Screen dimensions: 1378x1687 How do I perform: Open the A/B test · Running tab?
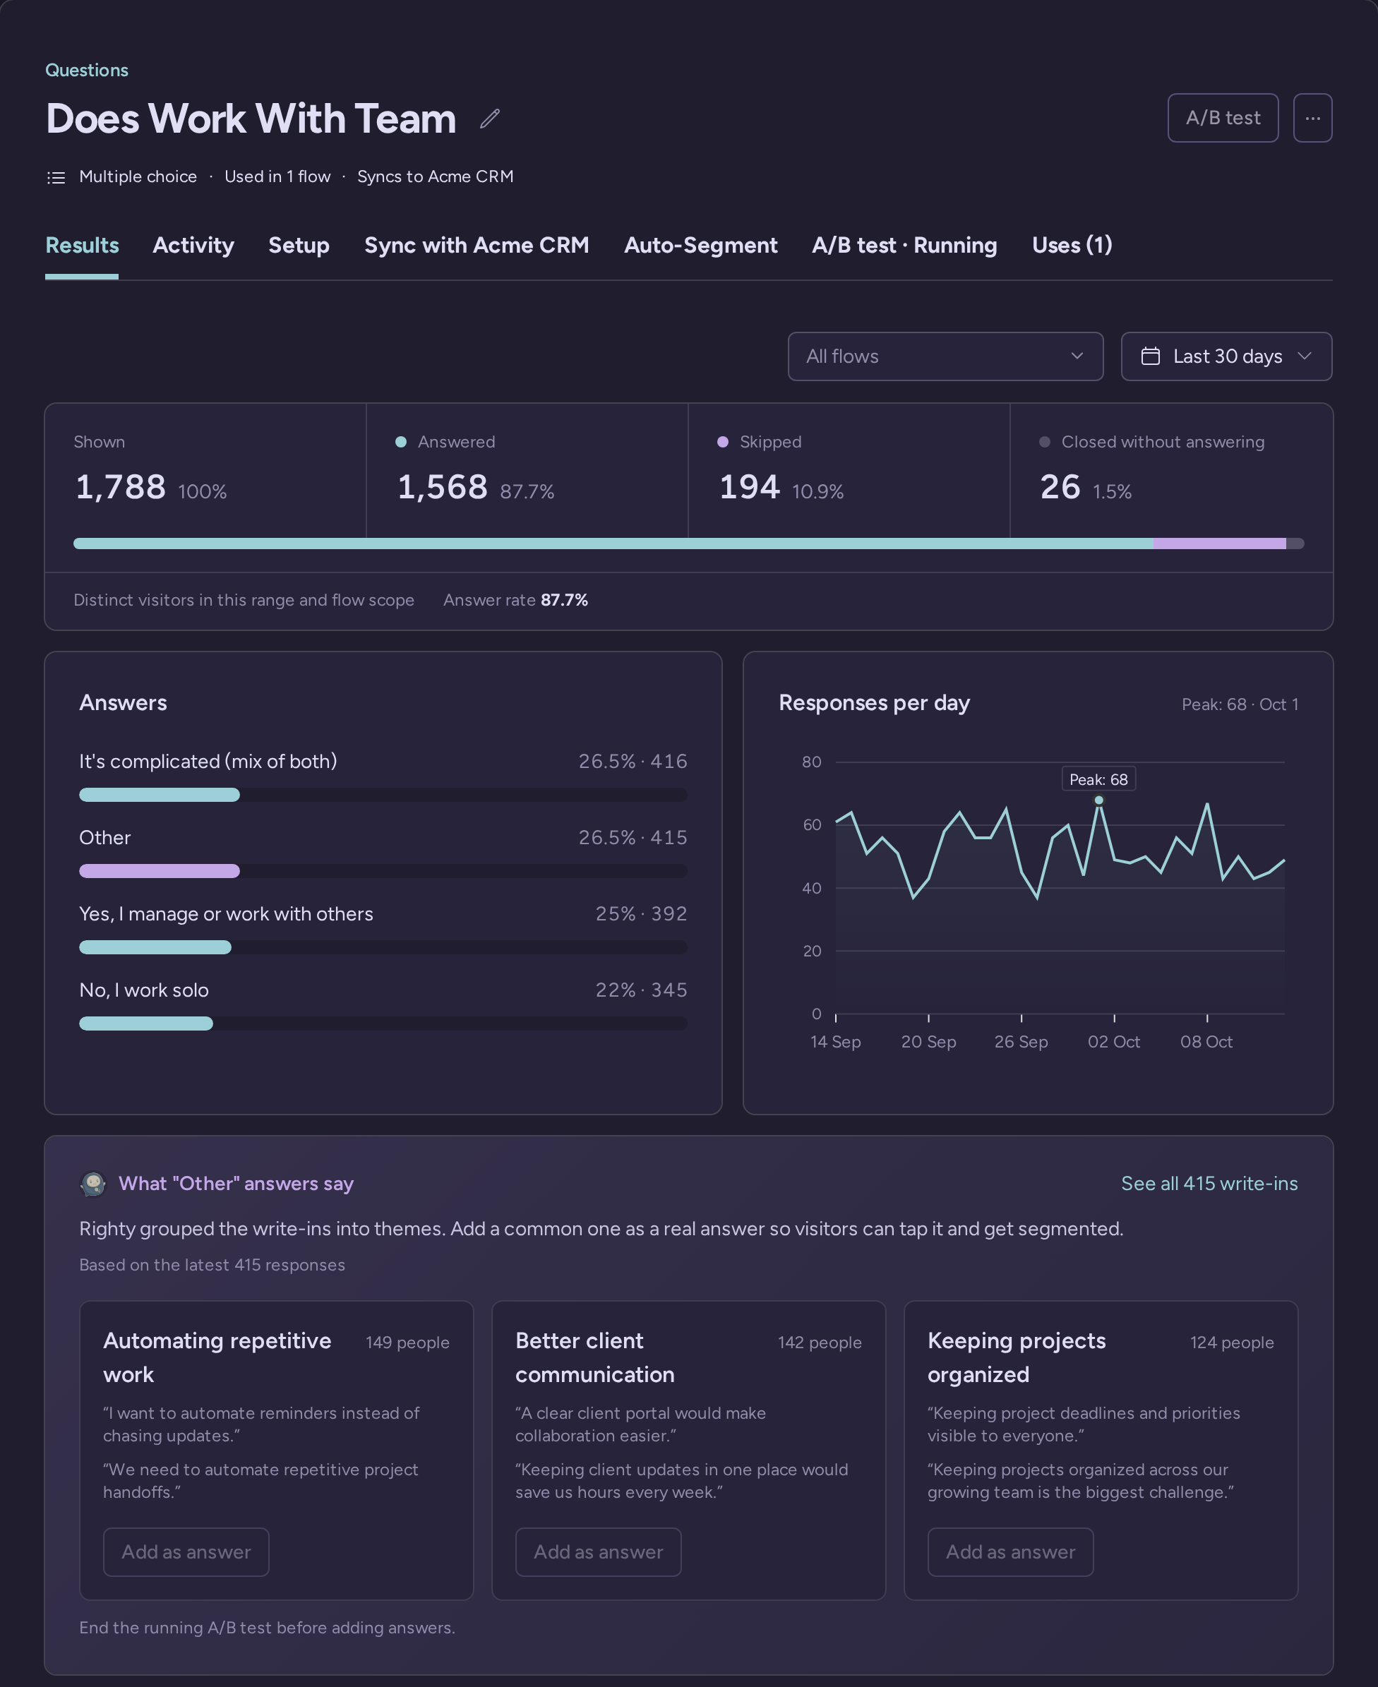(x=904, y=245)
